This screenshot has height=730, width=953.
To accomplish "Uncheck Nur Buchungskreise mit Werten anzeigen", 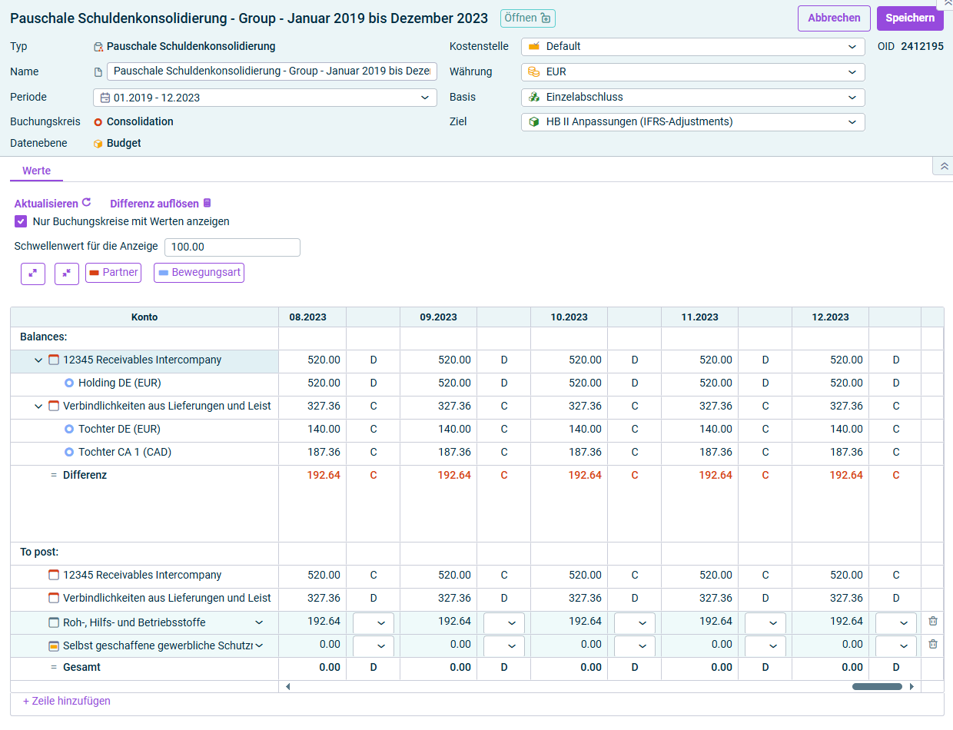I will [x=21, y=221].
